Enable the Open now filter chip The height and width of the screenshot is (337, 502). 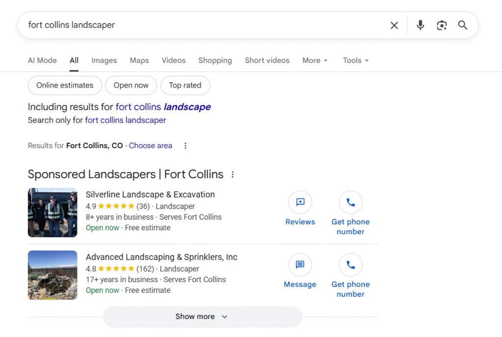pos(131,85)
